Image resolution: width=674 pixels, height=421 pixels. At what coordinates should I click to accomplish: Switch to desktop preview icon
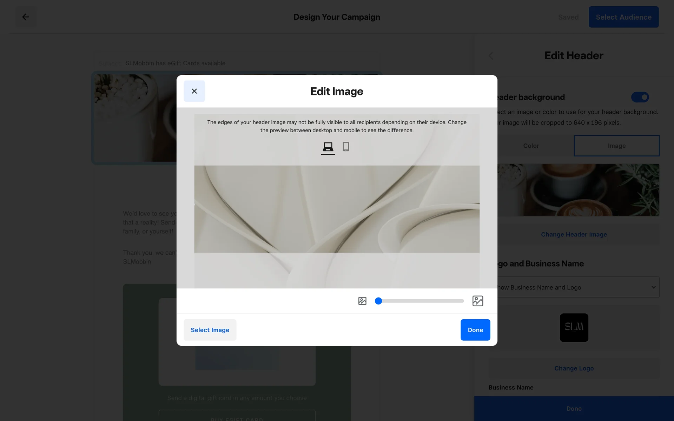pyautogui.click(x=328, y=147)
